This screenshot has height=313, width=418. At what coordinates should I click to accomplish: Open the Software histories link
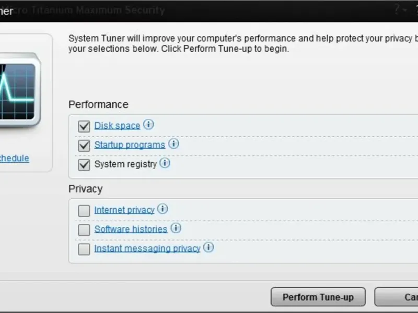[x=131, y=229]
